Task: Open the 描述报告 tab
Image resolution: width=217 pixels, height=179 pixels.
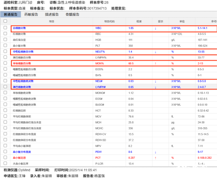Action: pos(52,14)
